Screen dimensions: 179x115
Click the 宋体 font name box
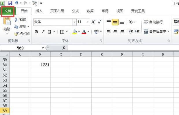53,22
